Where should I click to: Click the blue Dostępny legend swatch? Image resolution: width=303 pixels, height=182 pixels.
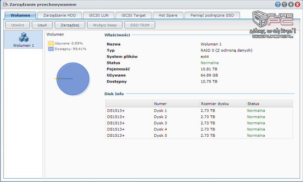tap(51, 49)
